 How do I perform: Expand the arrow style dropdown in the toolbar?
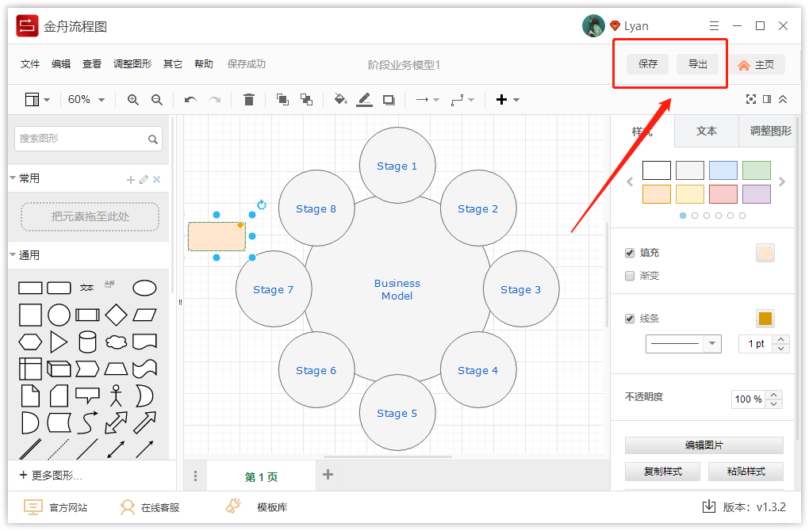coord(435,99)
